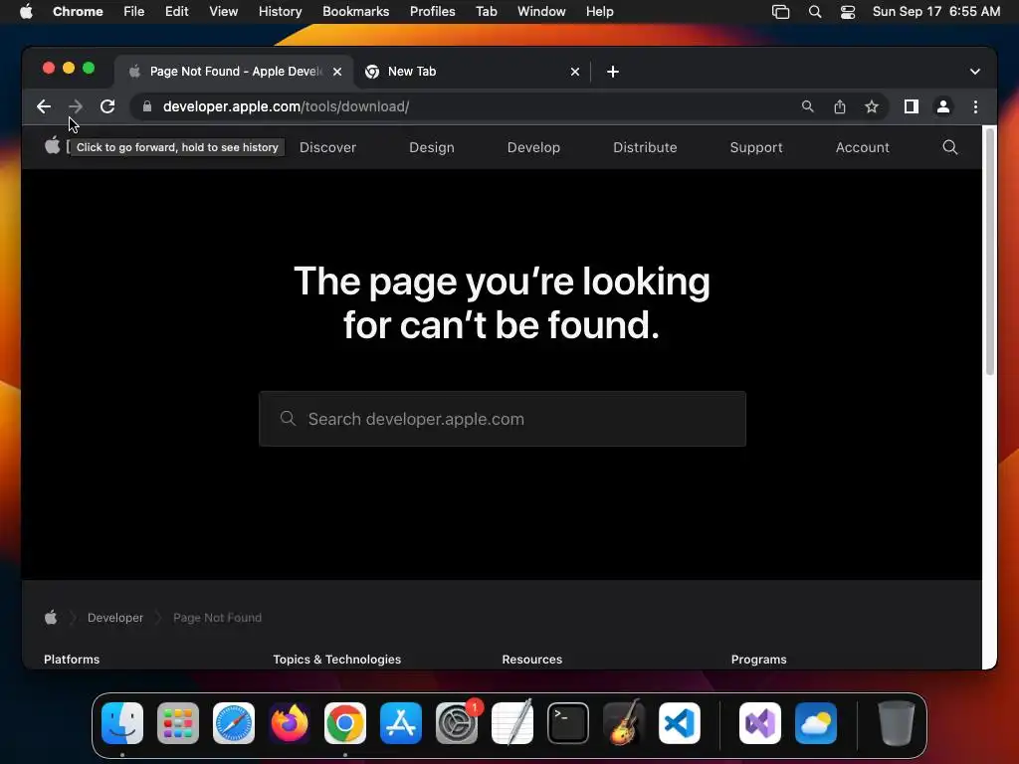
Task: Open System Settings from the Dock
Action: [x=457, y=723]
